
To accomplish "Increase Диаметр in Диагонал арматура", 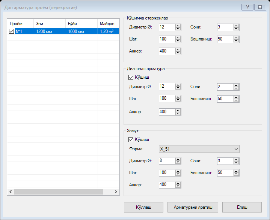I will [178, 85].
